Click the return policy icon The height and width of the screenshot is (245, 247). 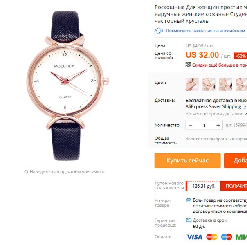(189, 200)
